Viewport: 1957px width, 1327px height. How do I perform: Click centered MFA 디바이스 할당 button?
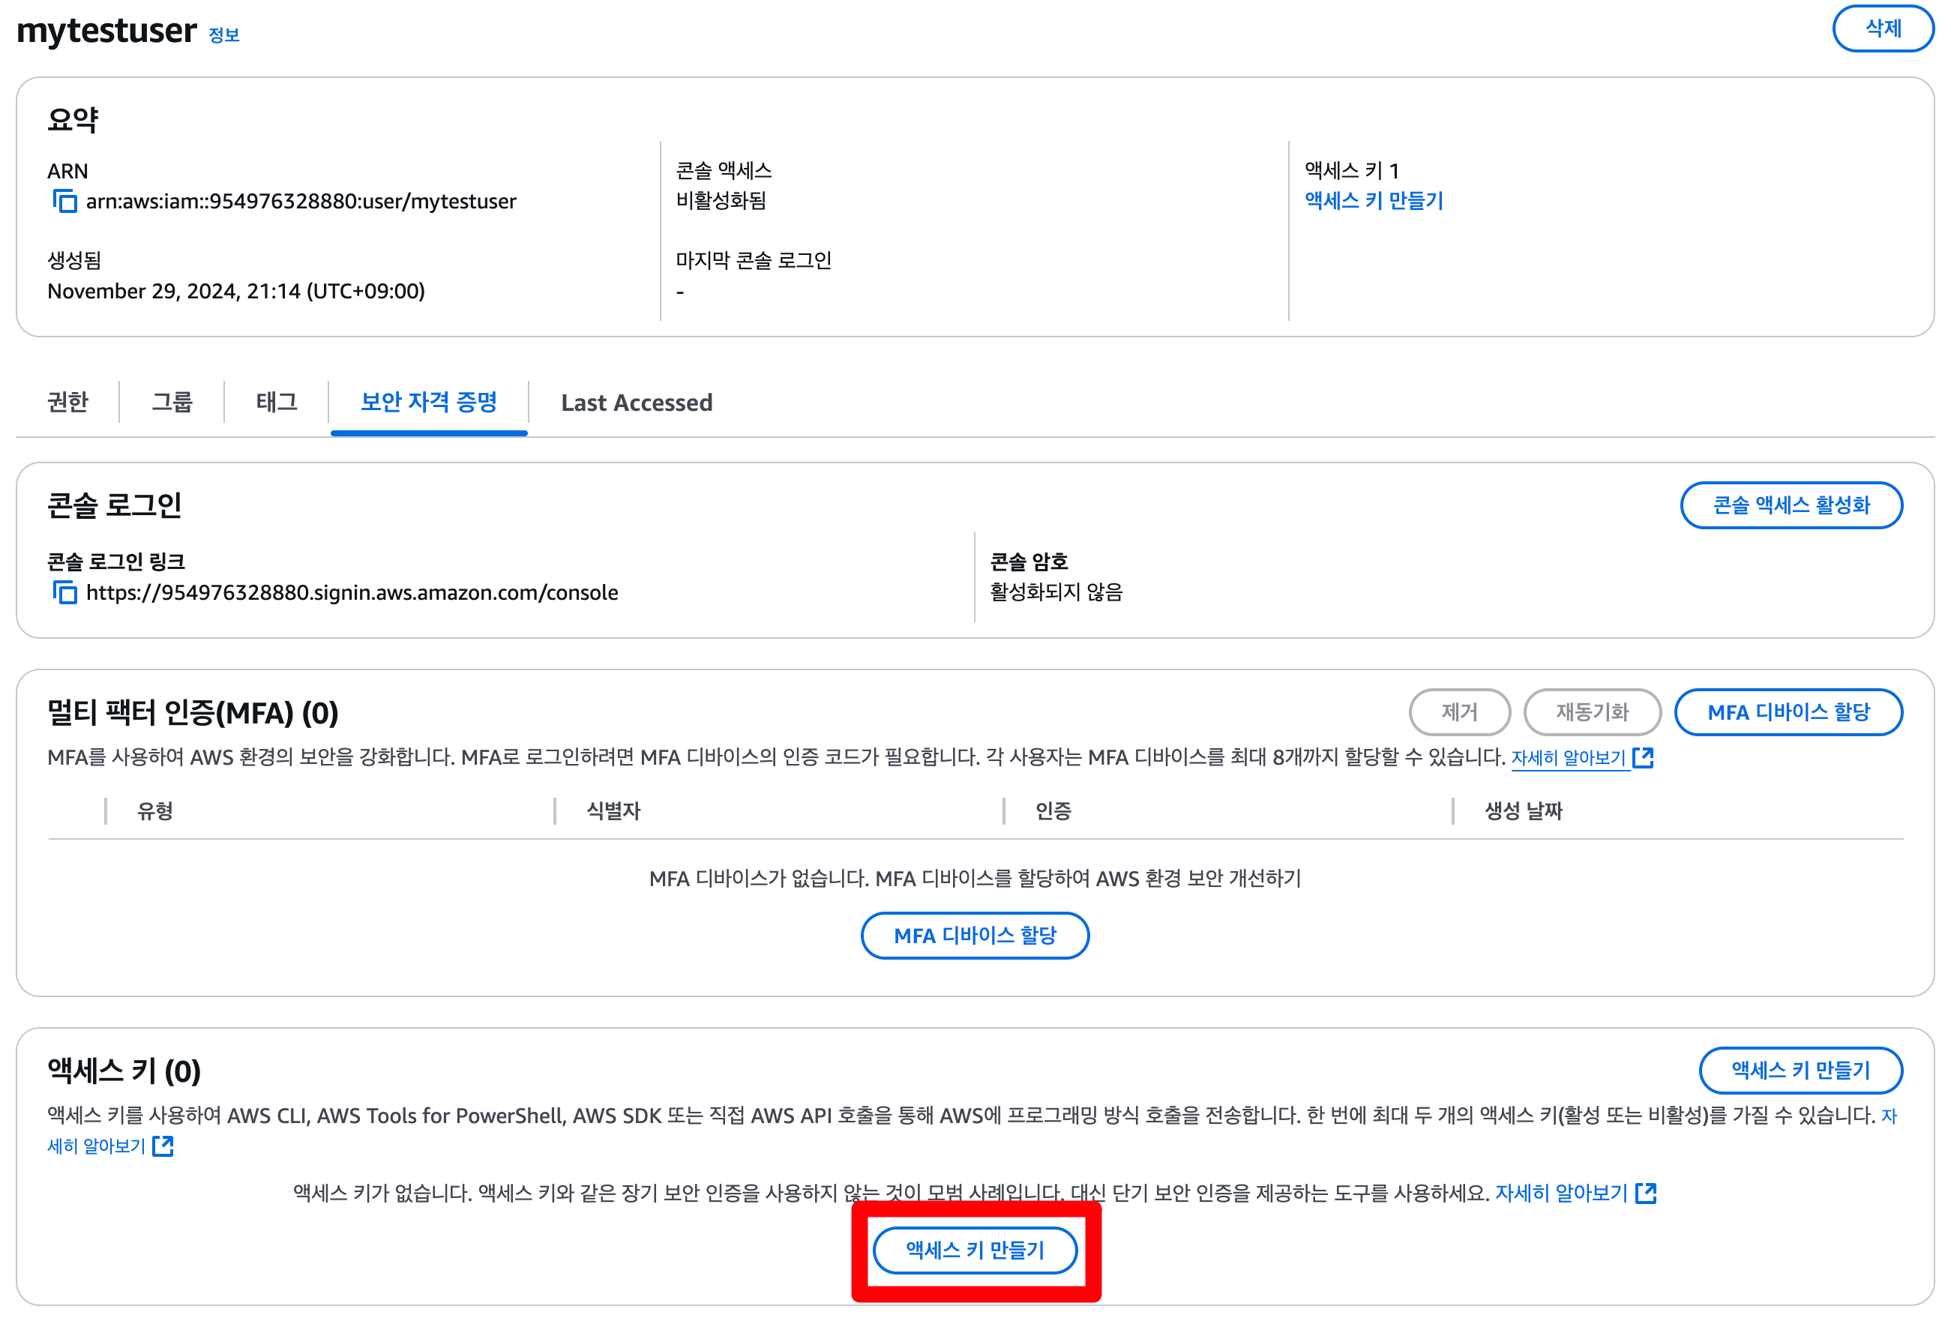pos(974,936)
